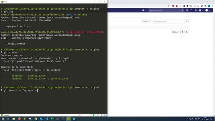Switch to Cmder on the taskbar

[69, 119]
